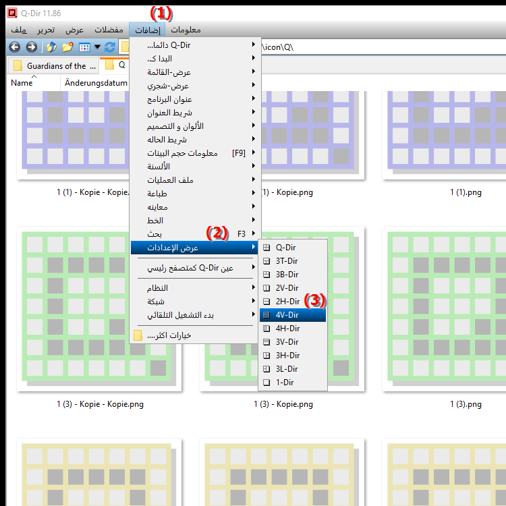
Task: Expand the البدا كـ submenu
Action: tap(194, 59)
